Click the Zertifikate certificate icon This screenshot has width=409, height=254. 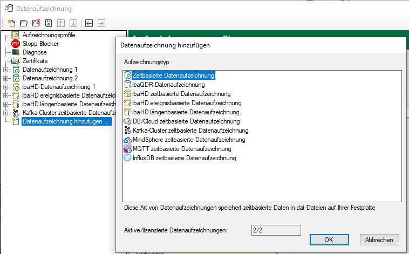coord(16,61)
